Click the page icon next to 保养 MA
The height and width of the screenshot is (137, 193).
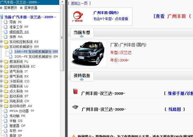tap(6, 37)
